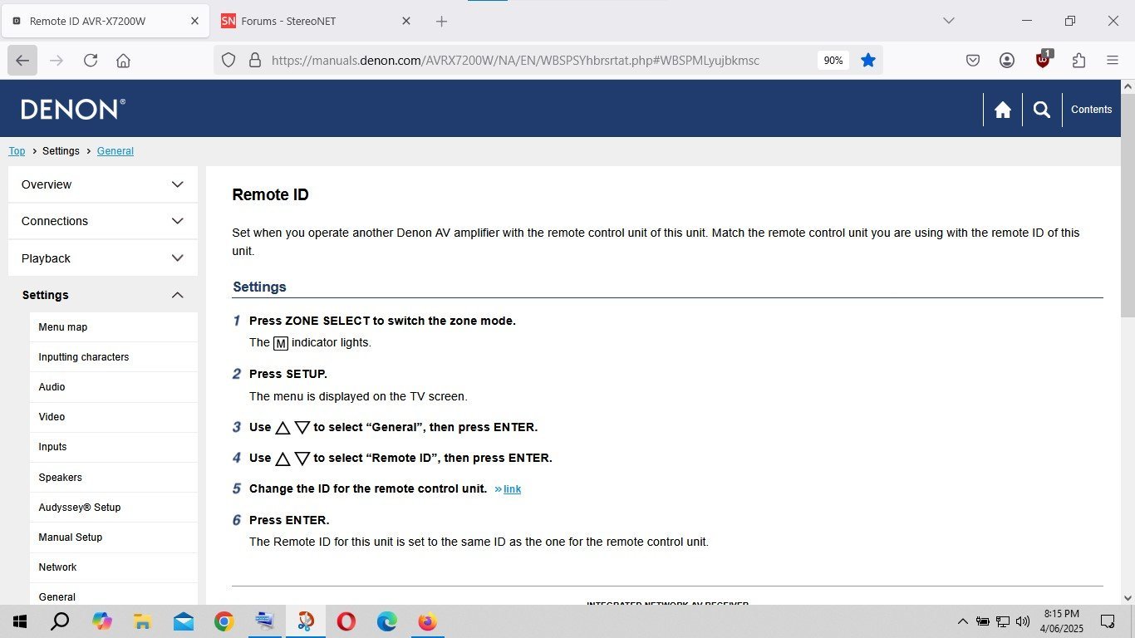Image resolution: width=1135 pixels, height=638 pixels.
Task: Open Manual Setup in the sidebar
Action: [x=114, y=537]
